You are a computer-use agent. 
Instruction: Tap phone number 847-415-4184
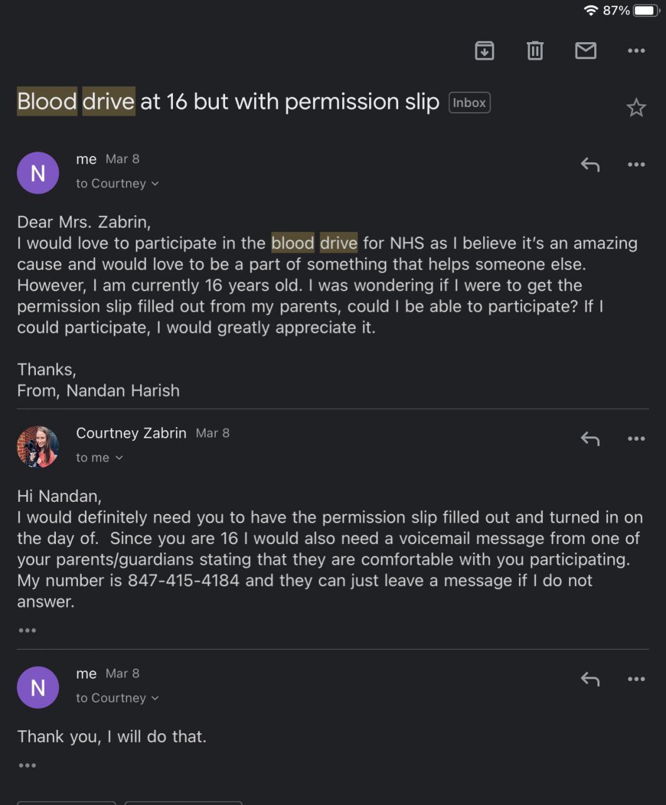[x=184, y=580]
